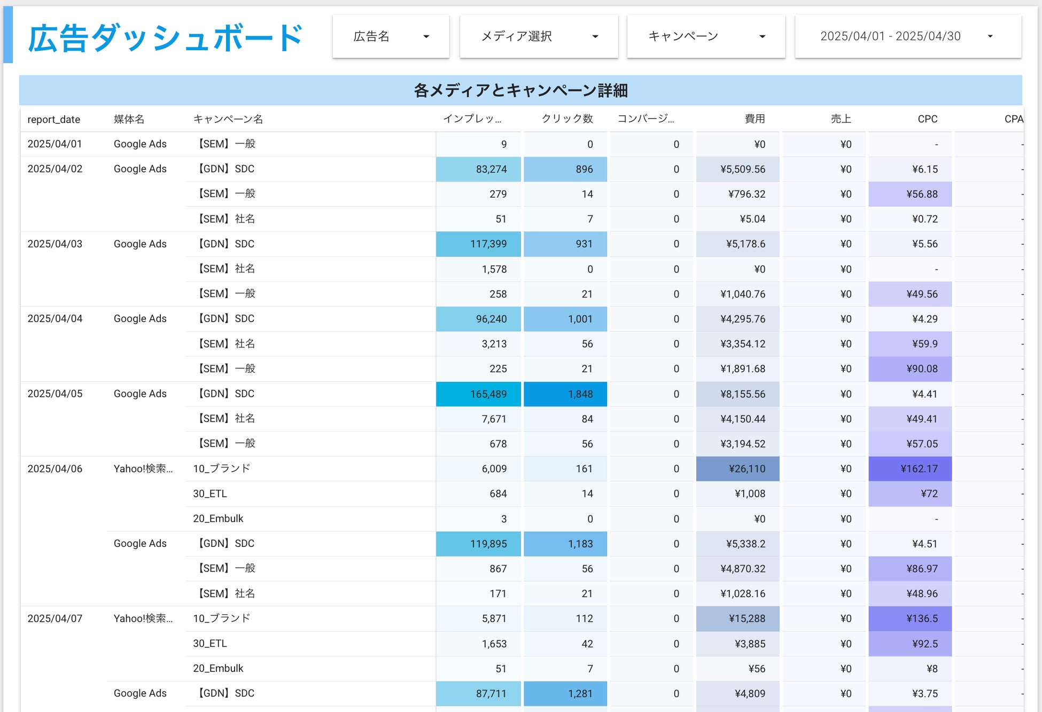Open the 広告名 dropdown filter
Image resolution: width=1042 pixels, height=712 pixels.
390,36
